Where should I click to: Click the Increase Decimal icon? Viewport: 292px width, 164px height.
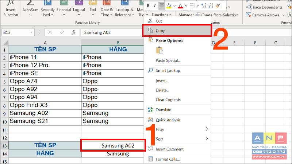tap(204, 6)
